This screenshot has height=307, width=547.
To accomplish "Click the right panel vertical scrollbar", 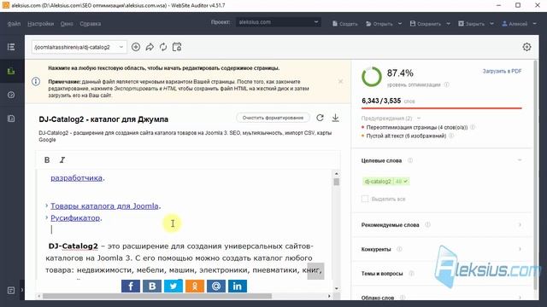I will tap(536, 174).
